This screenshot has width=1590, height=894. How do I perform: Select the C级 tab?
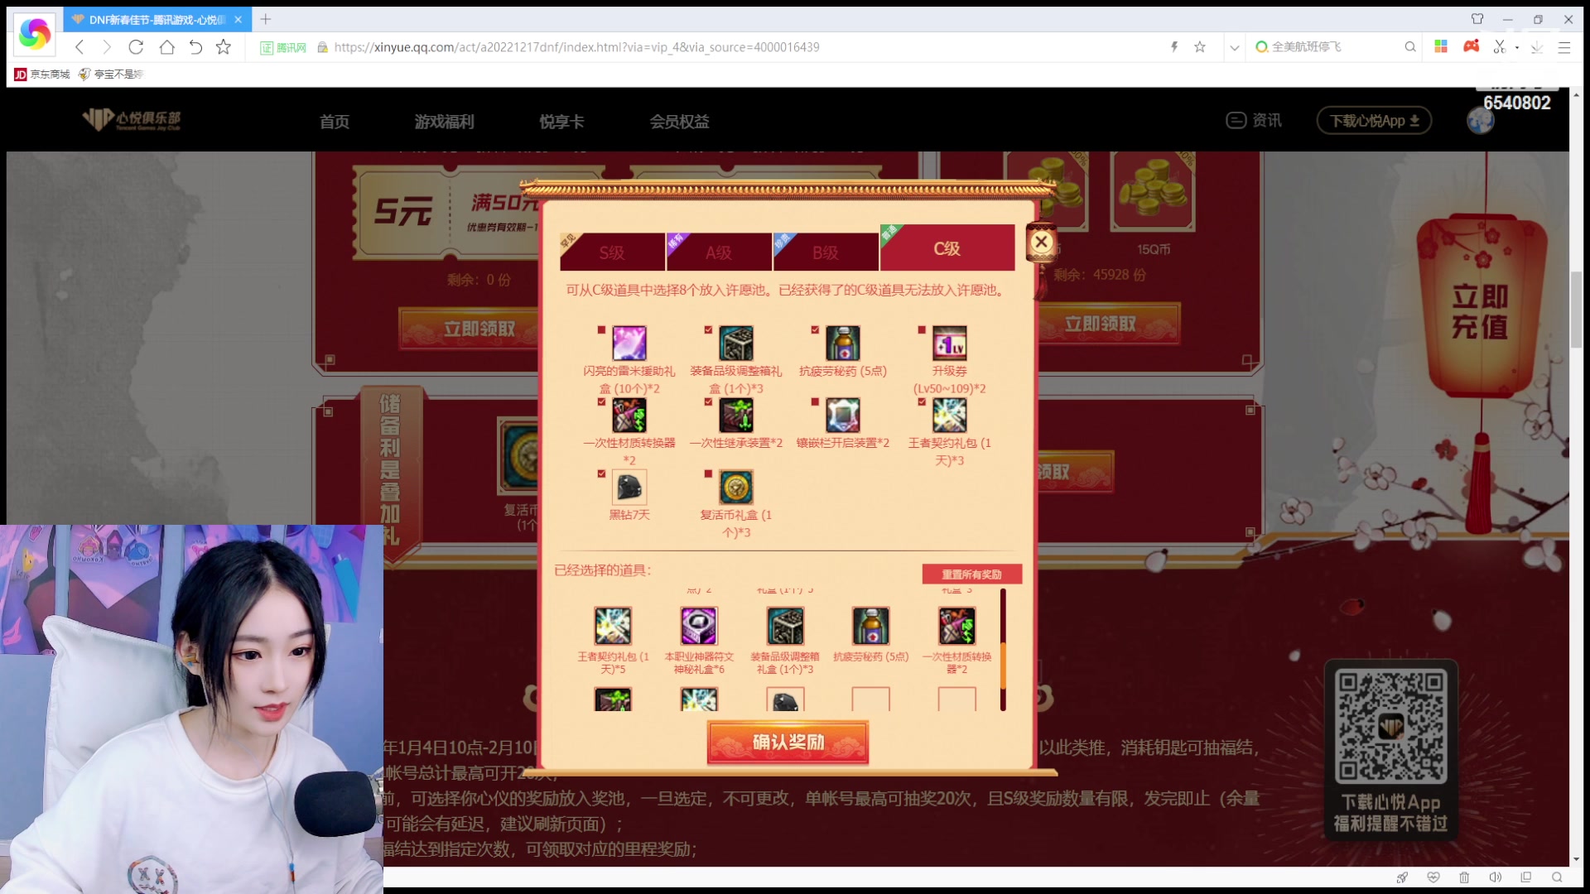(x=947, y=248)
